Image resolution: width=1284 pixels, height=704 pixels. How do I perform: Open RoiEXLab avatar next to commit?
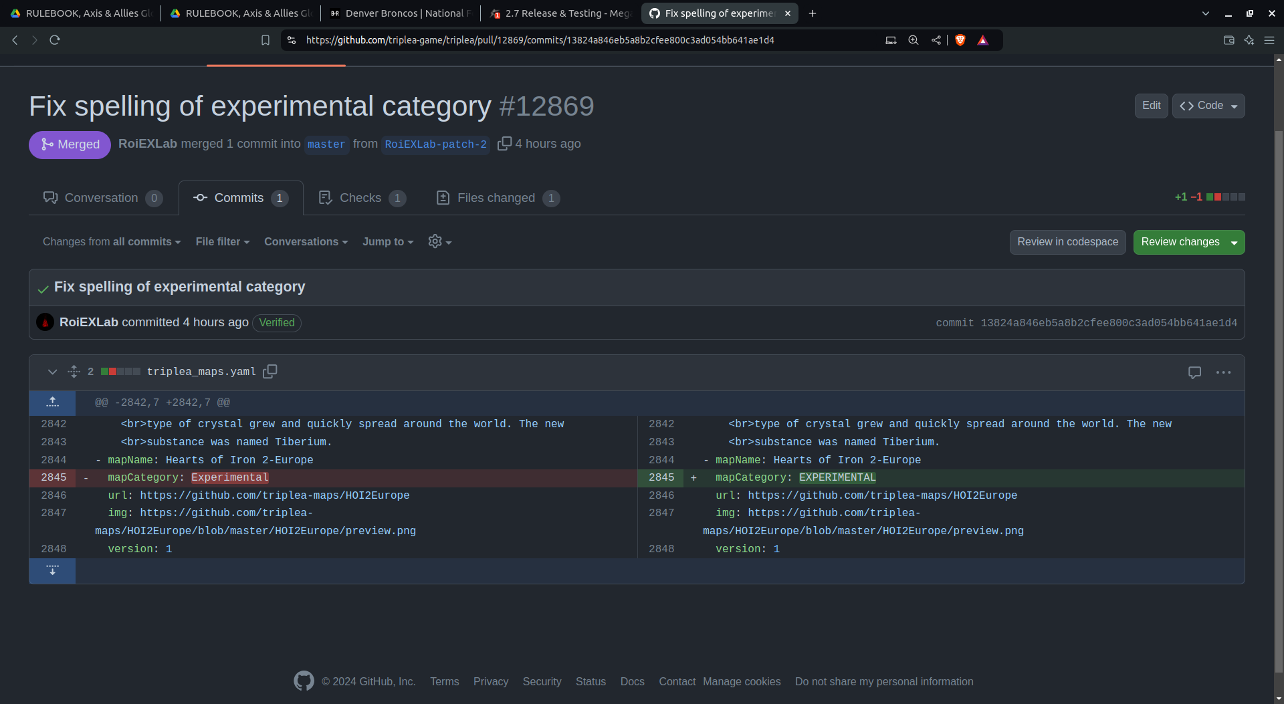click(45, 323)
